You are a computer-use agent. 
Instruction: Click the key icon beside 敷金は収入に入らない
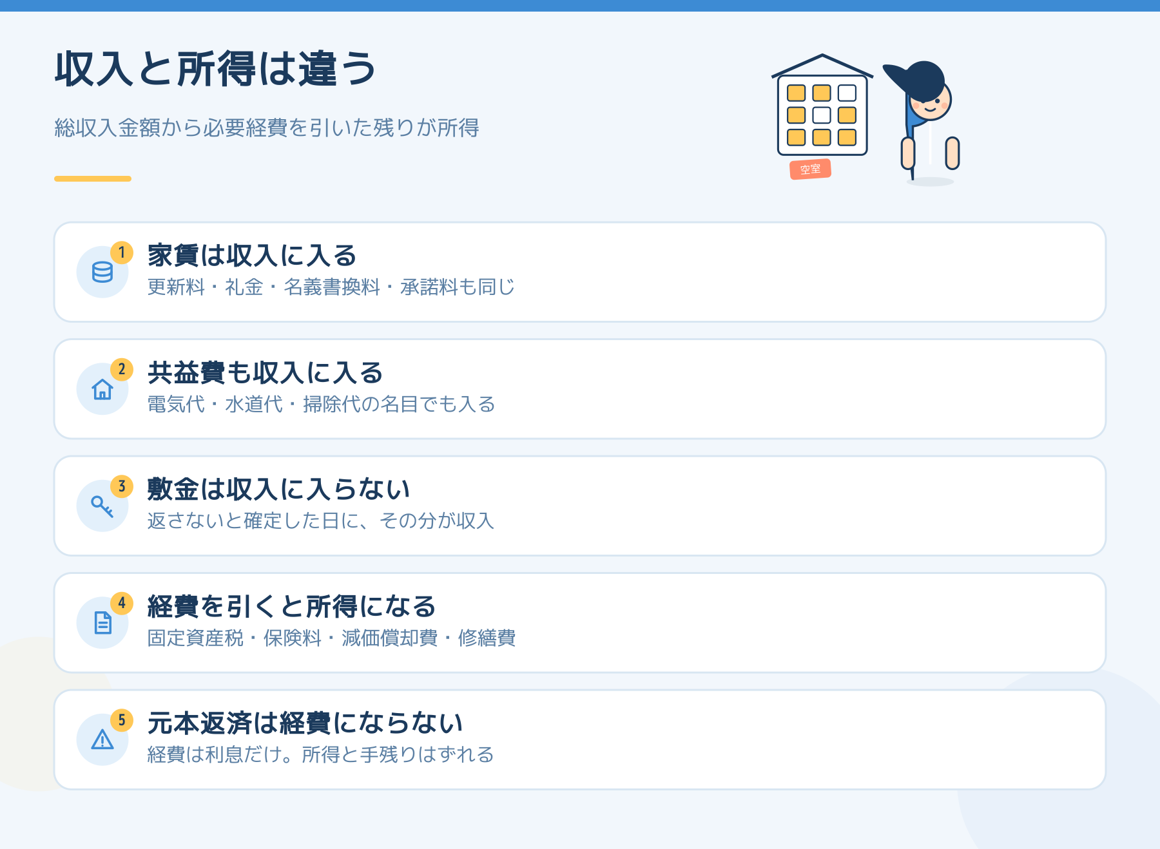point(102,506)
